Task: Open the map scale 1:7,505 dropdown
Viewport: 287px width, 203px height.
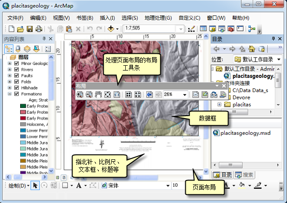Action: coord(180,29)
